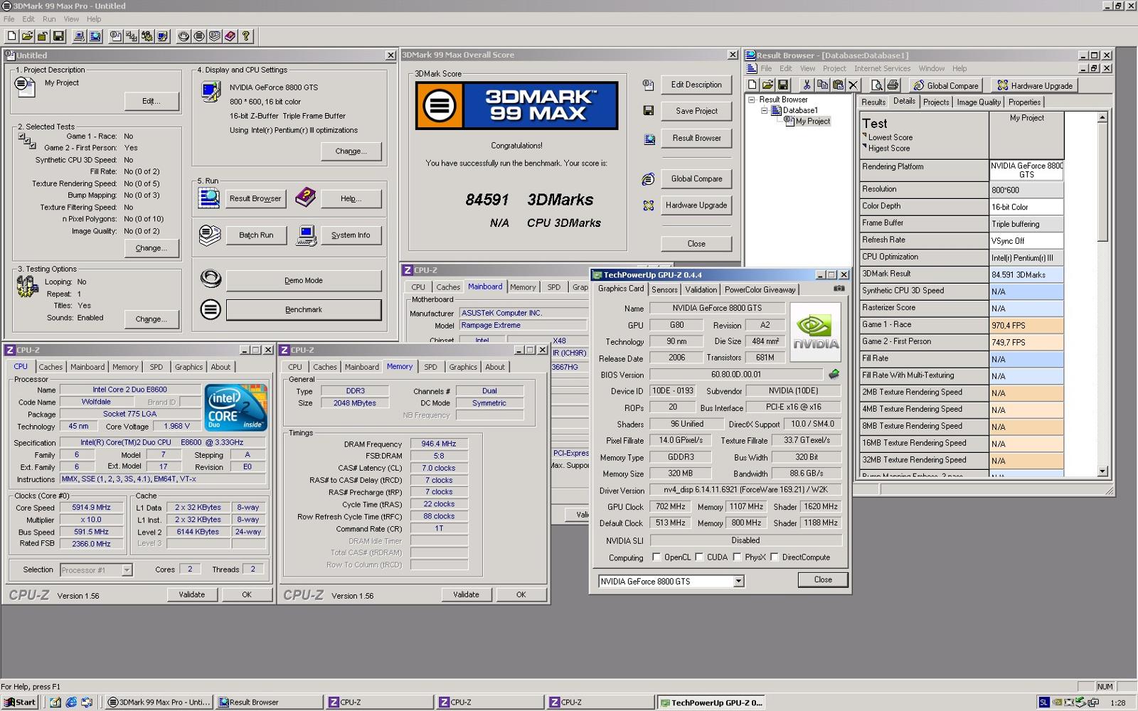This screenshot has height=711, width=1138.
Task: Click the New project icon in the 3DMark toolbar
Action: coord(11,36)
